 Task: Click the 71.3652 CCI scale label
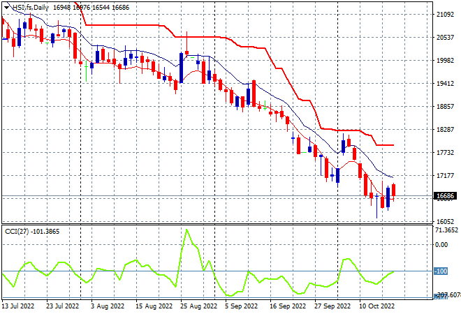point(446,230)
